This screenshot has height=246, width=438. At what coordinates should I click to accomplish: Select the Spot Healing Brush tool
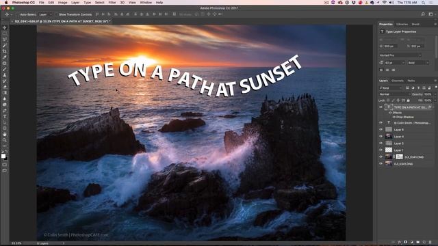tap(5, 64)
